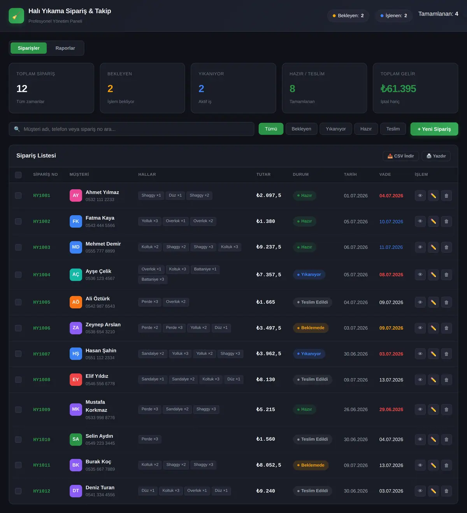The width and height of the screenshot is (467, 513).
Task: Click the customer search input field
Action: click(x=132, y=129)
